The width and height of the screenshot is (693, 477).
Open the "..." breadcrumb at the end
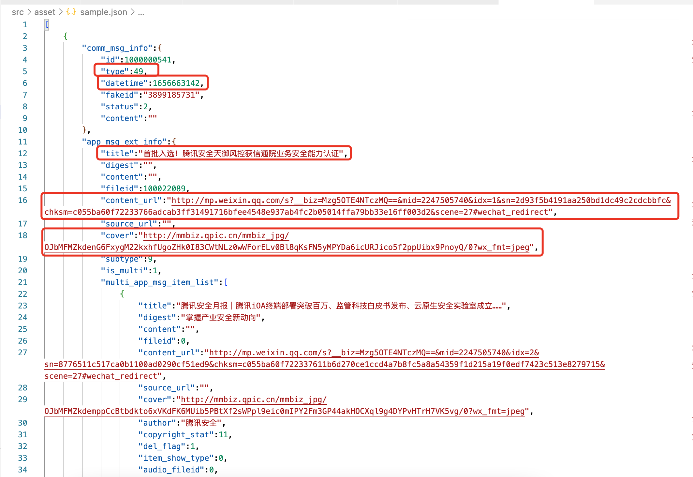tap(141, 12)
